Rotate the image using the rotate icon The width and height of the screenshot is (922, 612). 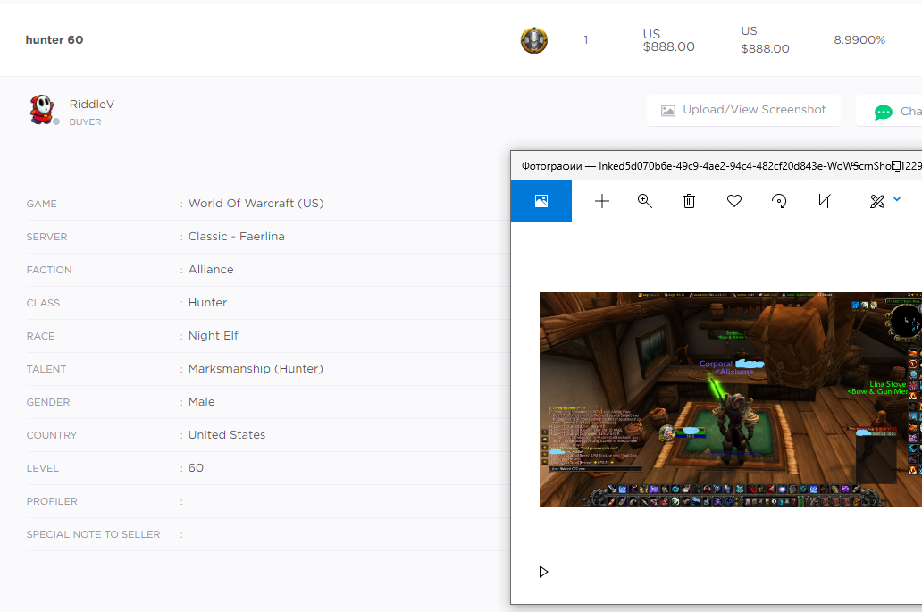coord(779,201)
